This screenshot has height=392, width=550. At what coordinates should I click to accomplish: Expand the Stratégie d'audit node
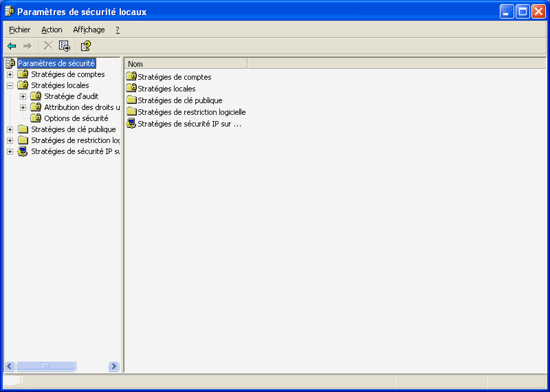23,96
